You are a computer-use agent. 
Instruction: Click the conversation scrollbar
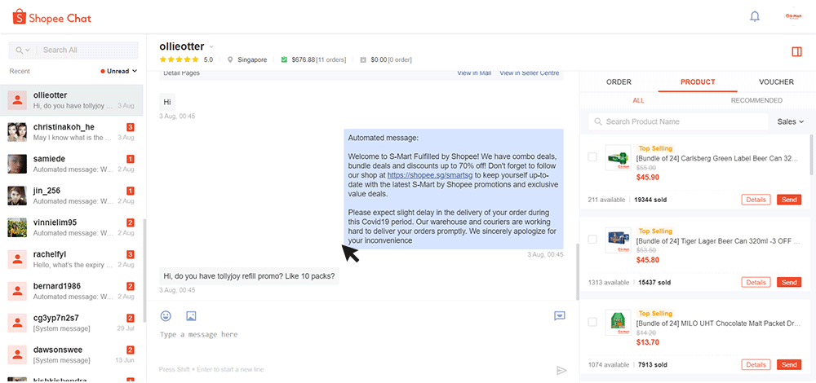pos(577,271)
